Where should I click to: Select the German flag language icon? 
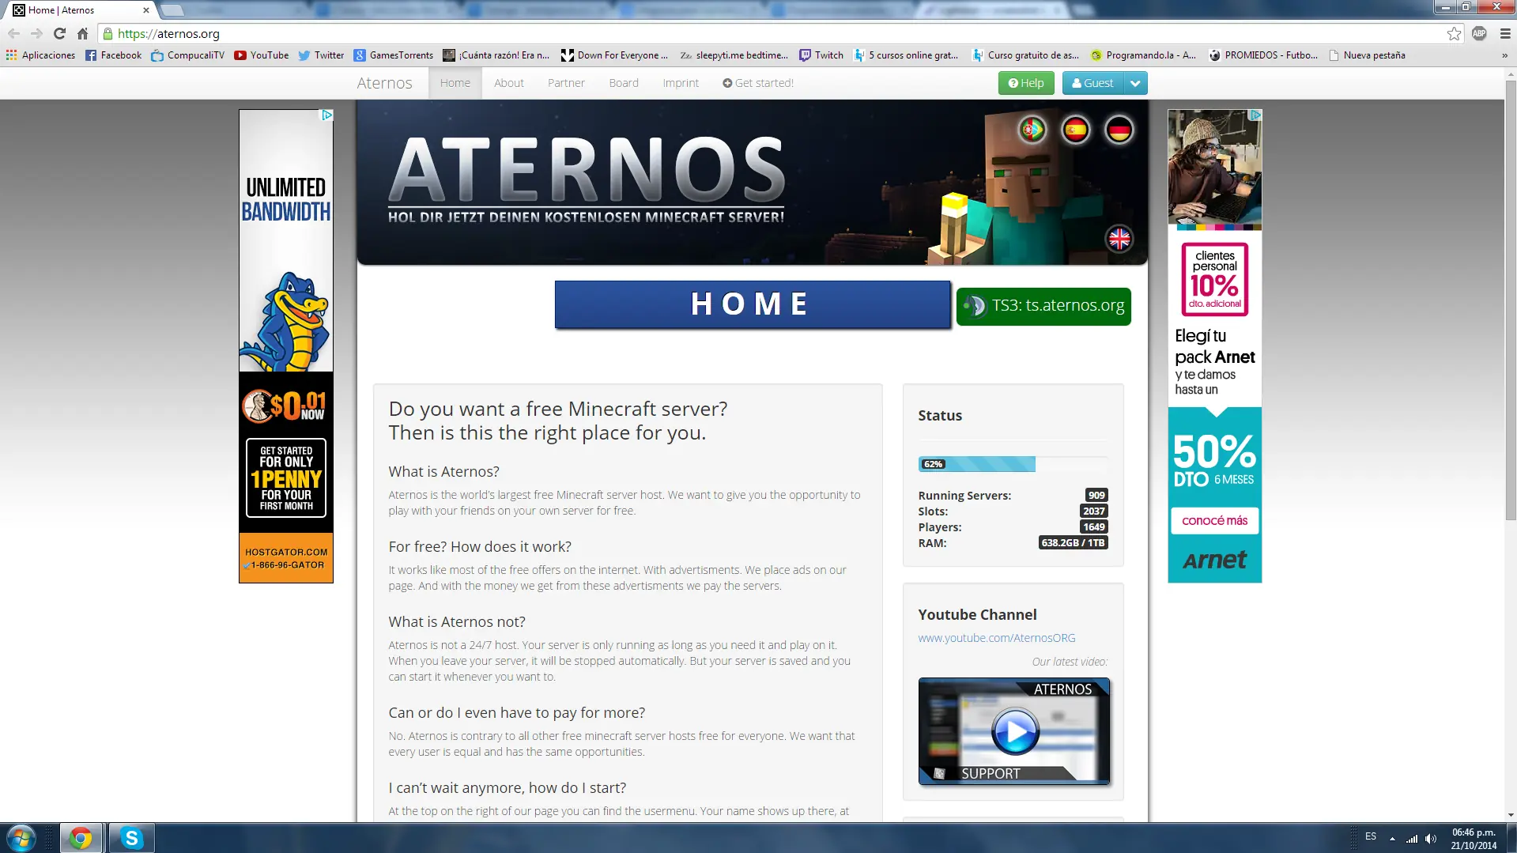pos(1119,130)
